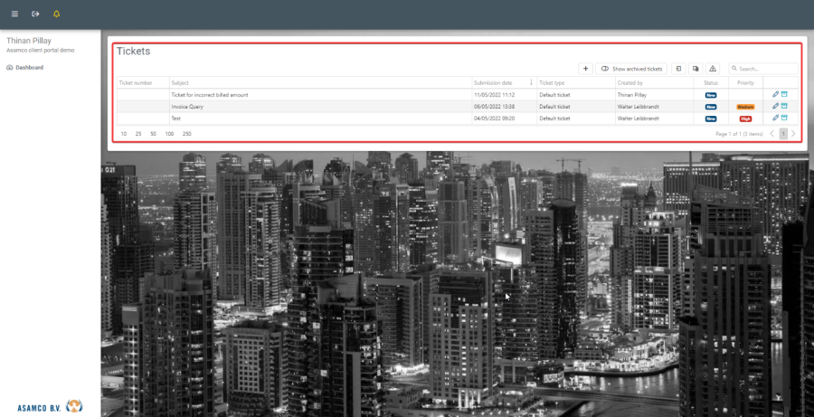This screenshot has height=417, width=814.
Task: Click into the tickets Search field
Action: tap(766, 69)
